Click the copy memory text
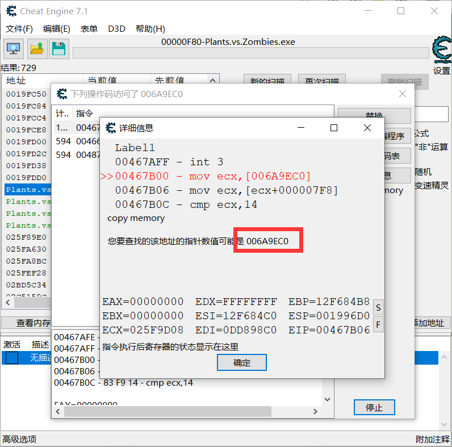The width and height of the screenshot is (452, 447). click(x=136, y=218)
